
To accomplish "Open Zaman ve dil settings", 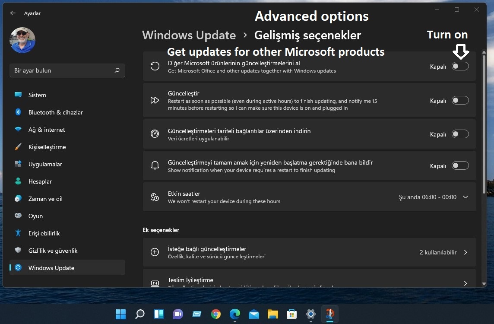I will (67, 199).
